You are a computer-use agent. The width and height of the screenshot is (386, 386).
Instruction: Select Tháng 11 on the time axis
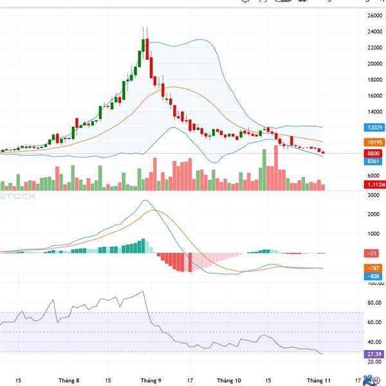(318, 380)
